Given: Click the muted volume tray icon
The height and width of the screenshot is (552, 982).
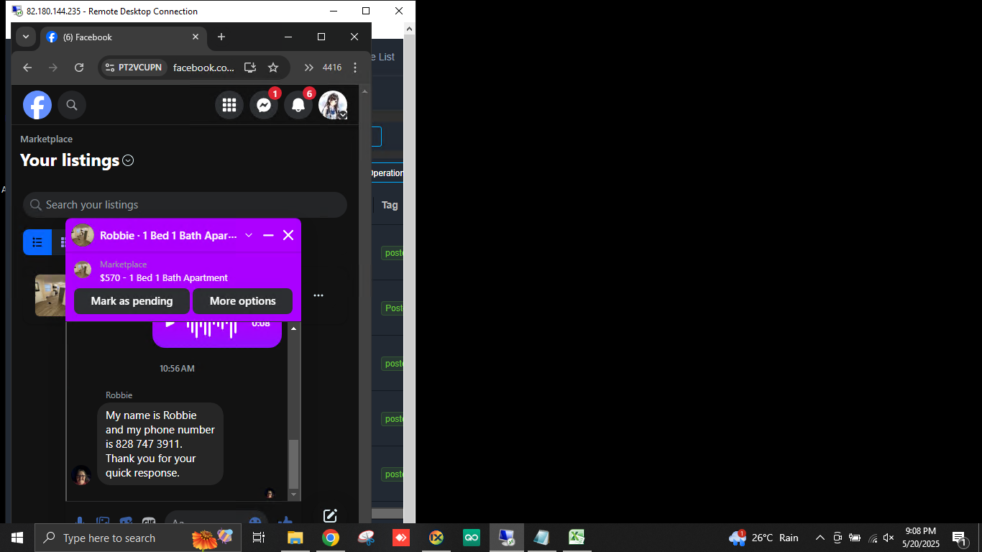Looking at the screenshot, I should coord(889,538).
